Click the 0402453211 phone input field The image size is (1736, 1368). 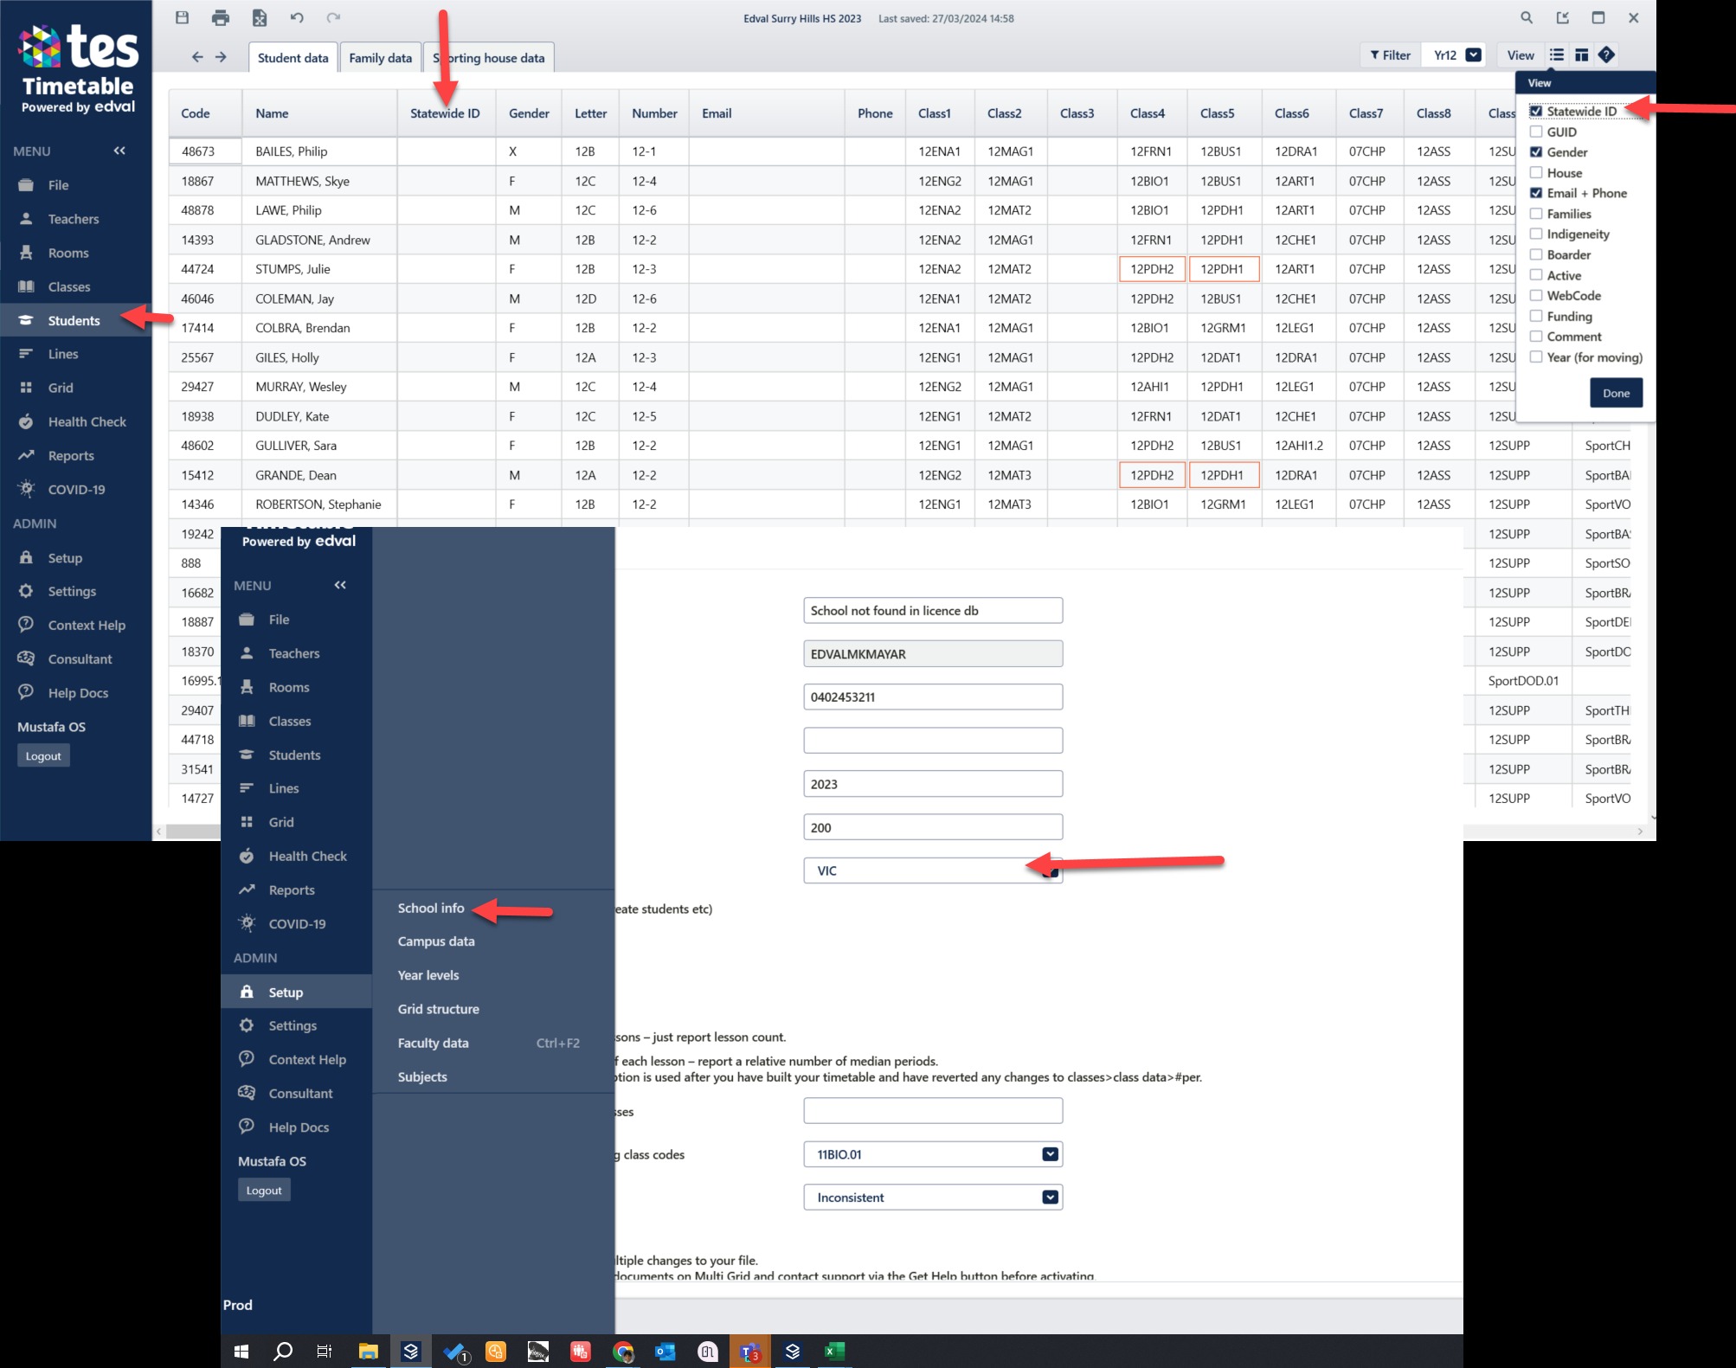[x=932, y=697]
